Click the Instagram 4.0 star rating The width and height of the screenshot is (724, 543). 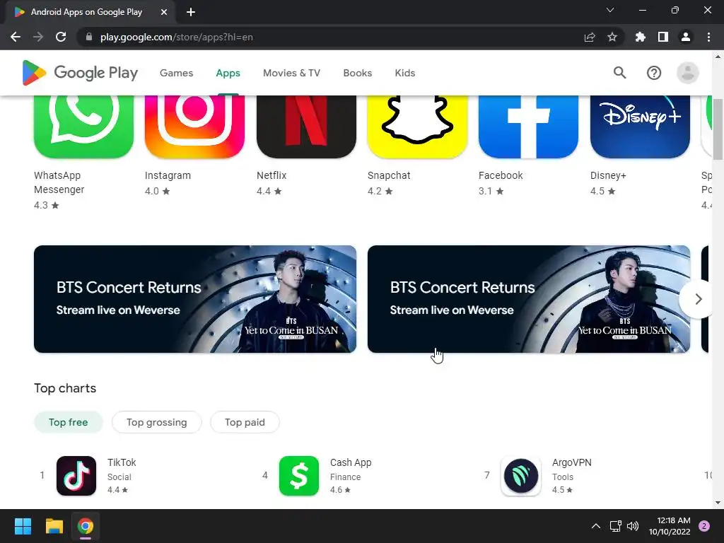tap(158, 191)
